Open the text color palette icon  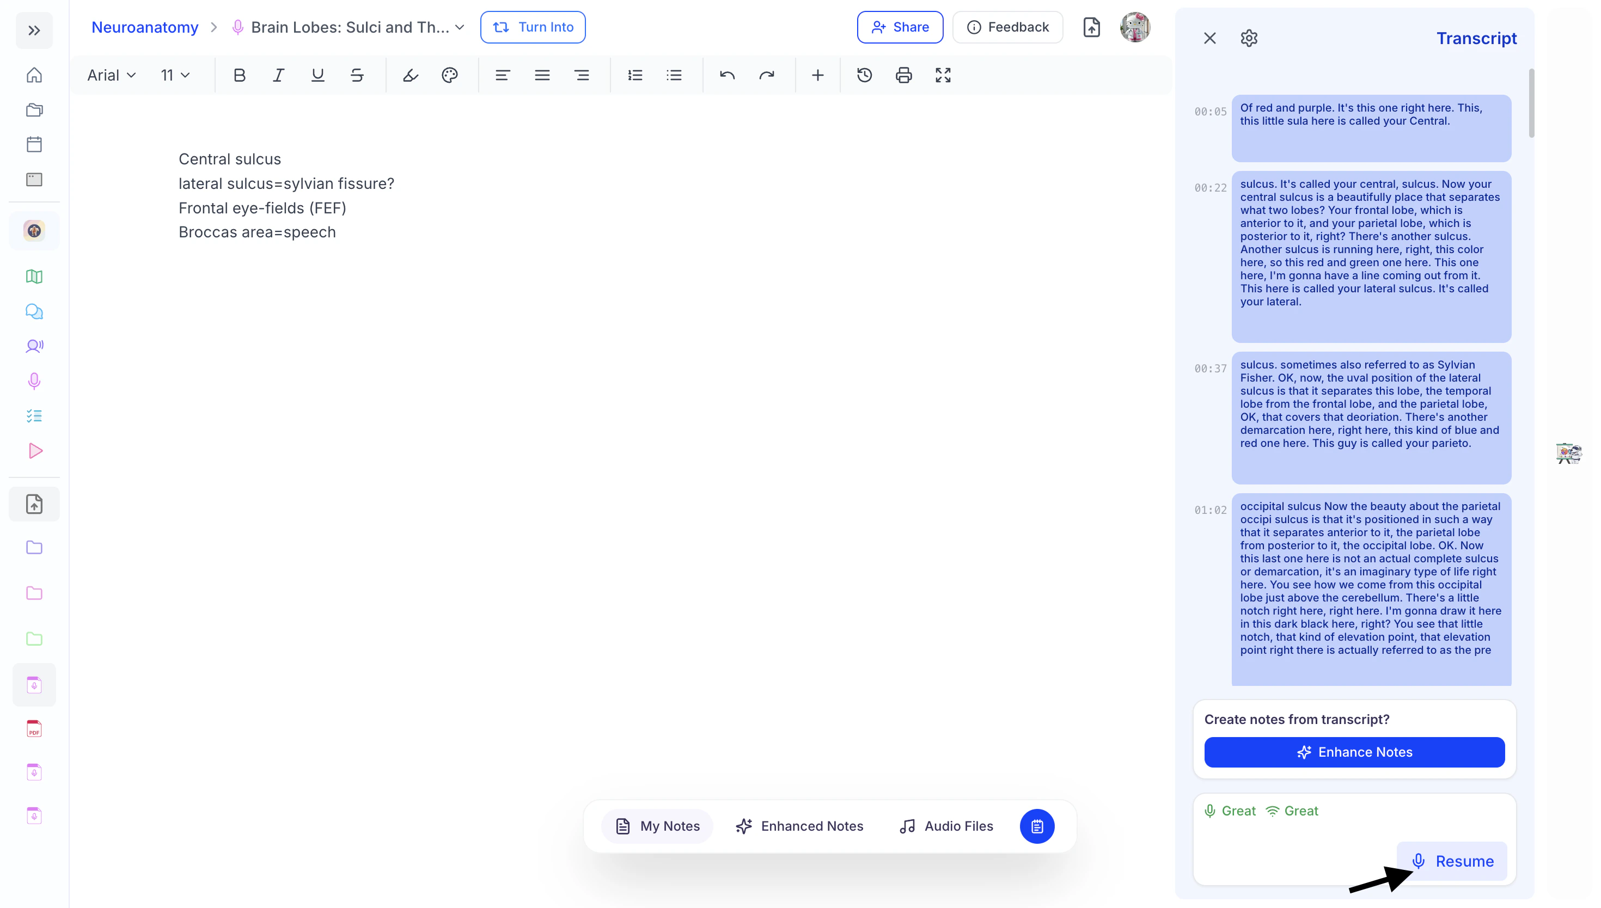(x=450, y=76)
